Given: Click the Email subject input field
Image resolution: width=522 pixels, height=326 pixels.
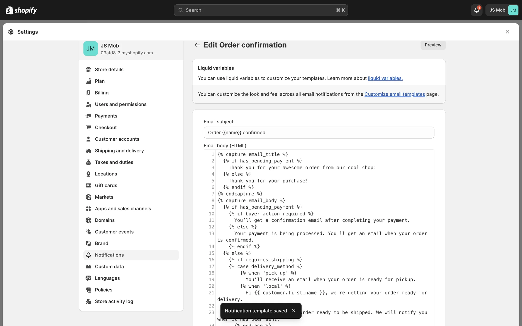Looking at the screenshot, I should click(x=319, y=133).
